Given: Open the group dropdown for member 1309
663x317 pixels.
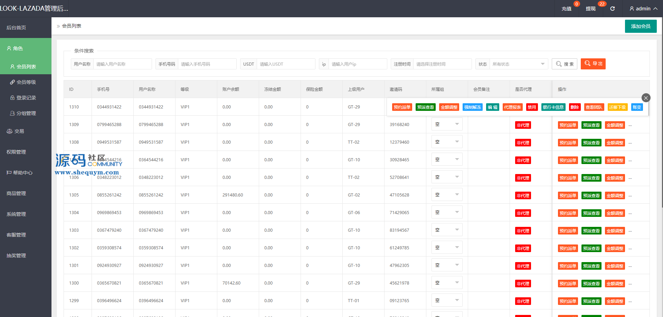Looking at the screenshot, I should (447, 124).
